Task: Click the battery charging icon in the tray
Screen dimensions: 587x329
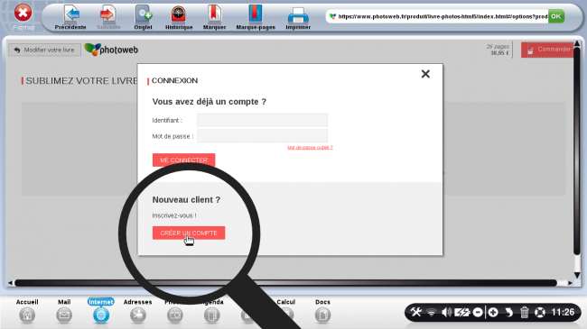Action: coord(461,312)
